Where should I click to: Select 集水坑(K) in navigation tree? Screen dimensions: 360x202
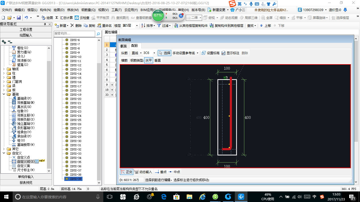pos(22,107)
